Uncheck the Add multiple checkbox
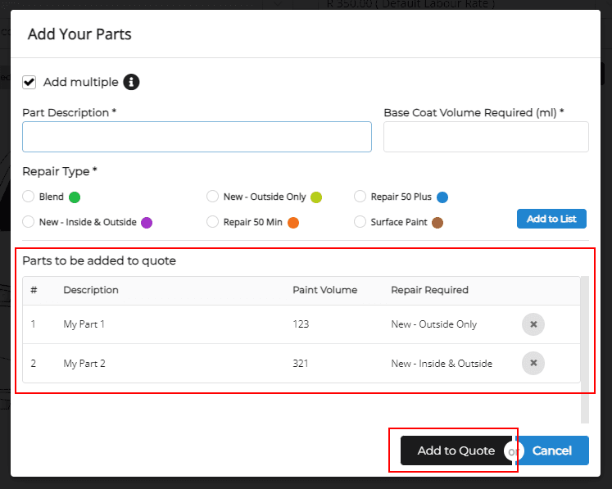This screenshot has height=489, width=612. tap(29, 82)
